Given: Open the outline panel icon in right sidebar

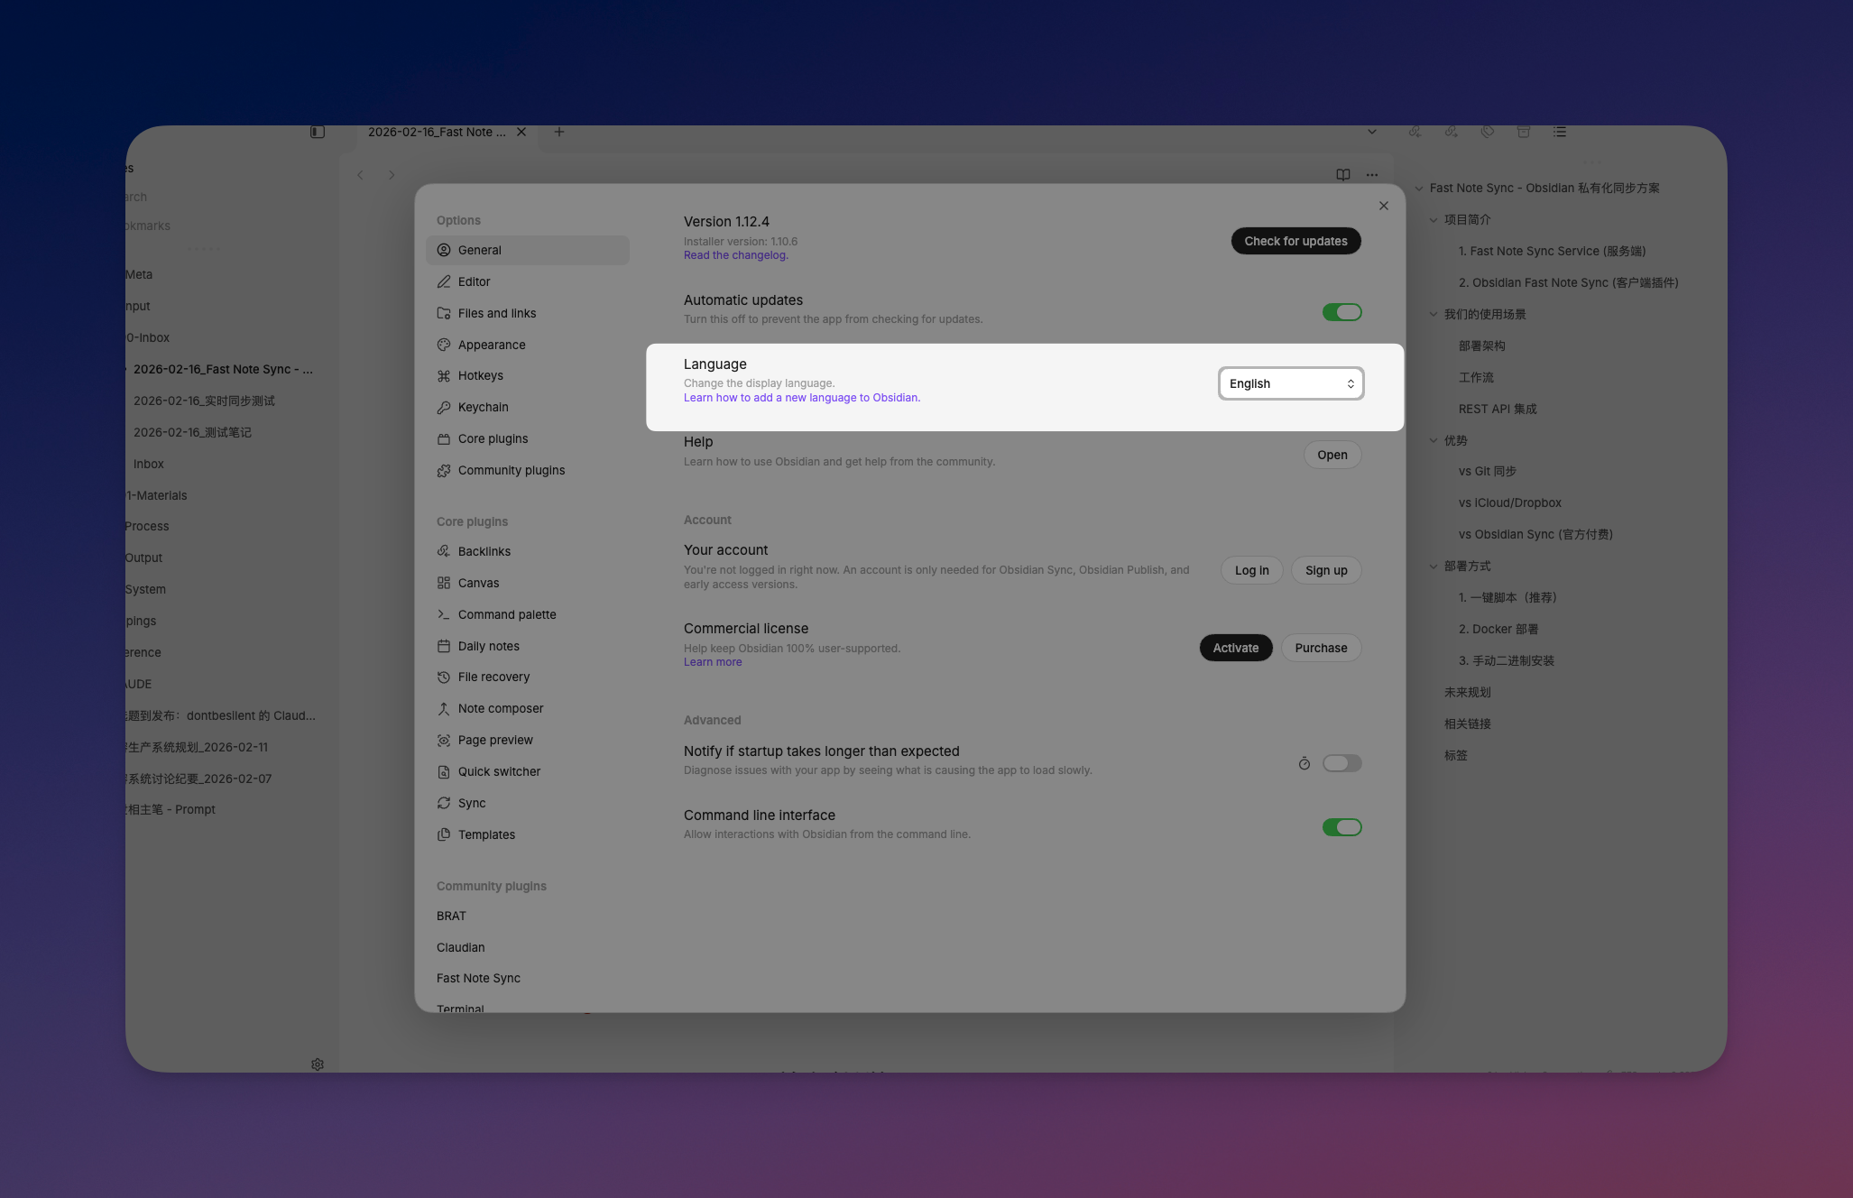Looking at the screenshot, I should coord(1560,132).
